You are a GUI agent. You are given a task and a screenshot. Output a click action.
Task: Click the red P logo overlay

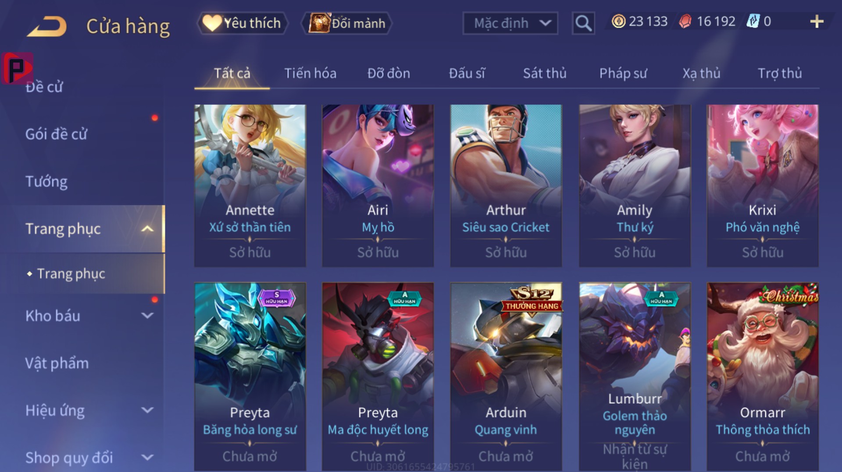[17, 68]
